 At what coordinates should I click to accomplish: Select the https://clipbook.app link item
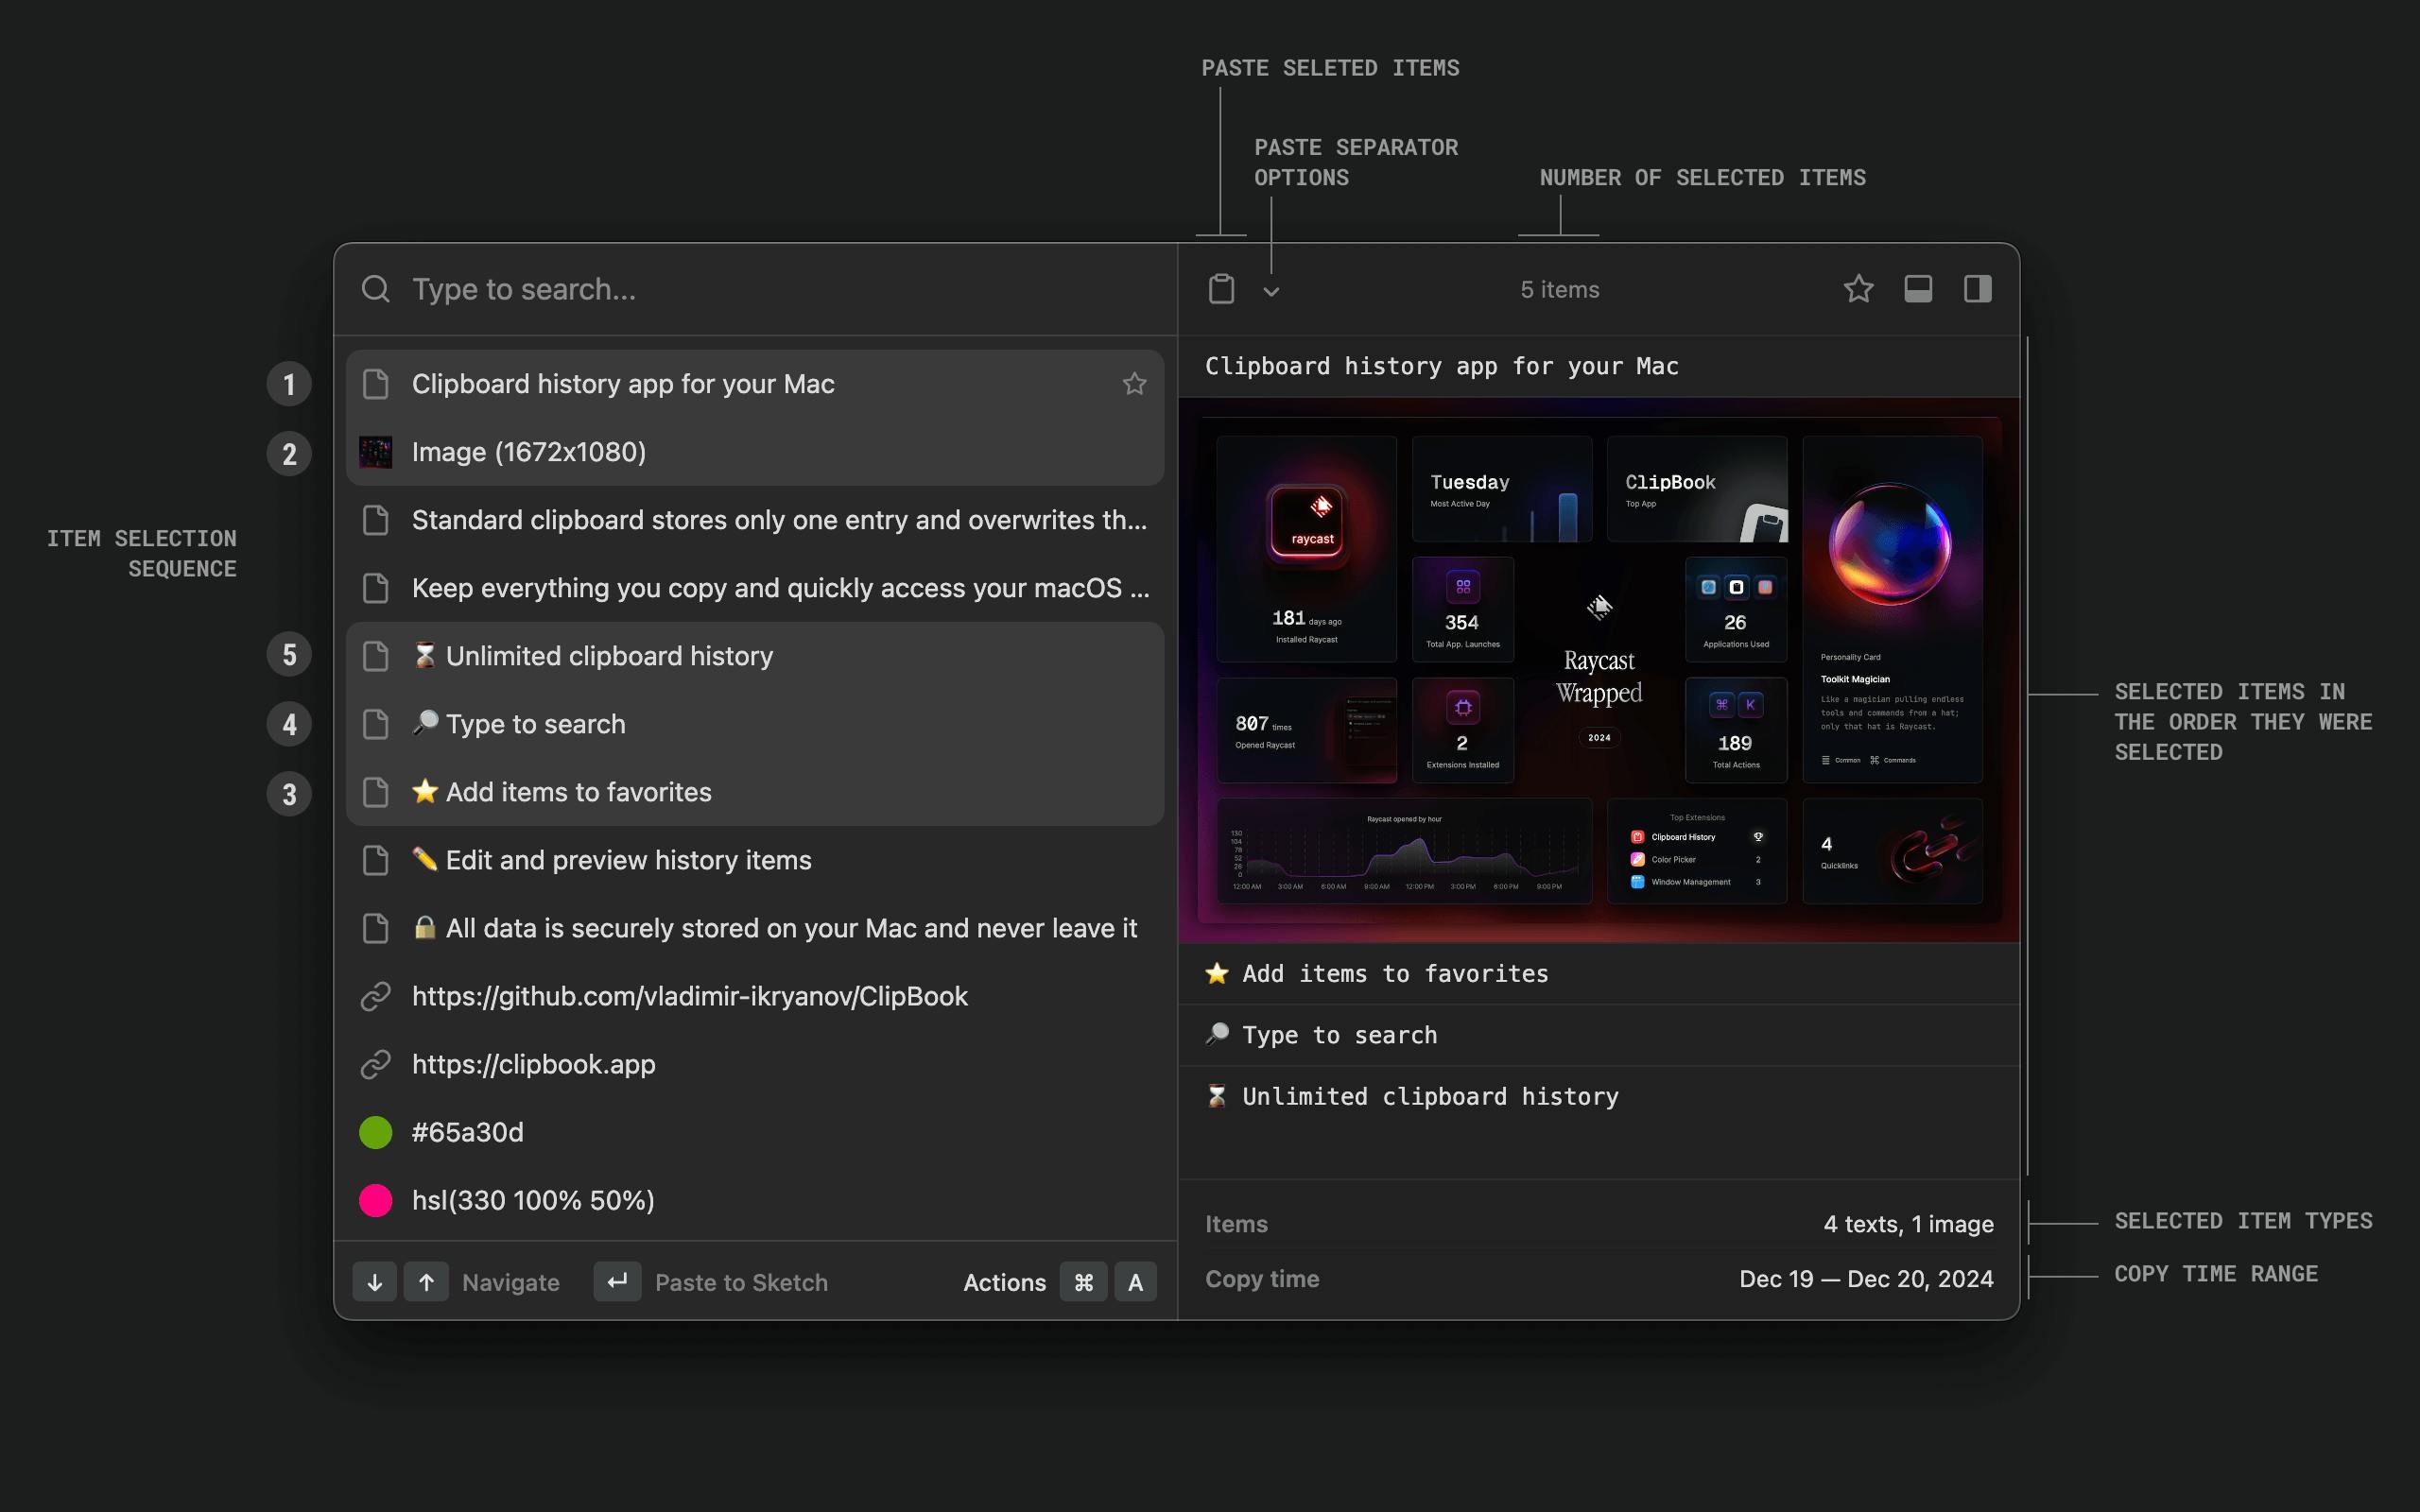pos(755,1064)
